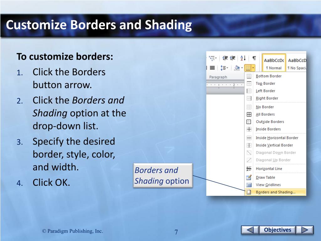Viewport: 321px width, 241px height.
Task: Click the Justify alignment icon
Action: pyautogui.click(x=212, y=68)
